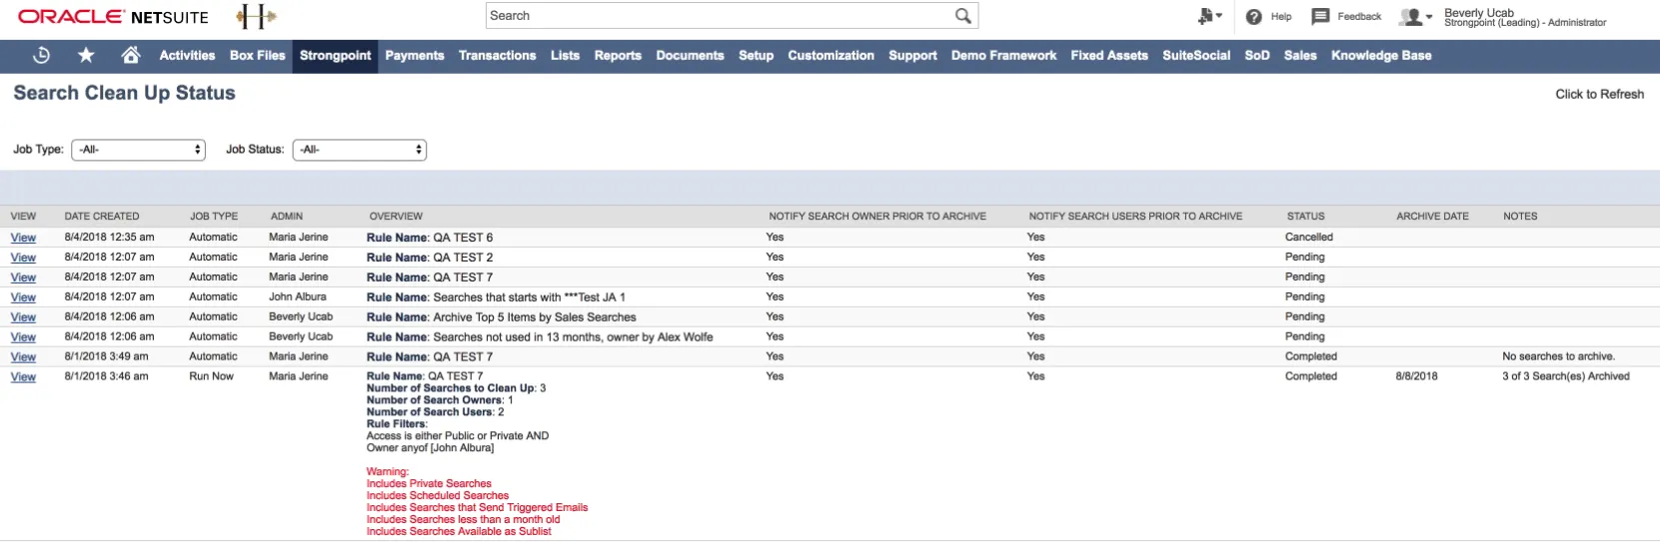This screenshot has height=542, width=1660.
Task: Click the Click to Refresh link
Action: [1599, 94]
